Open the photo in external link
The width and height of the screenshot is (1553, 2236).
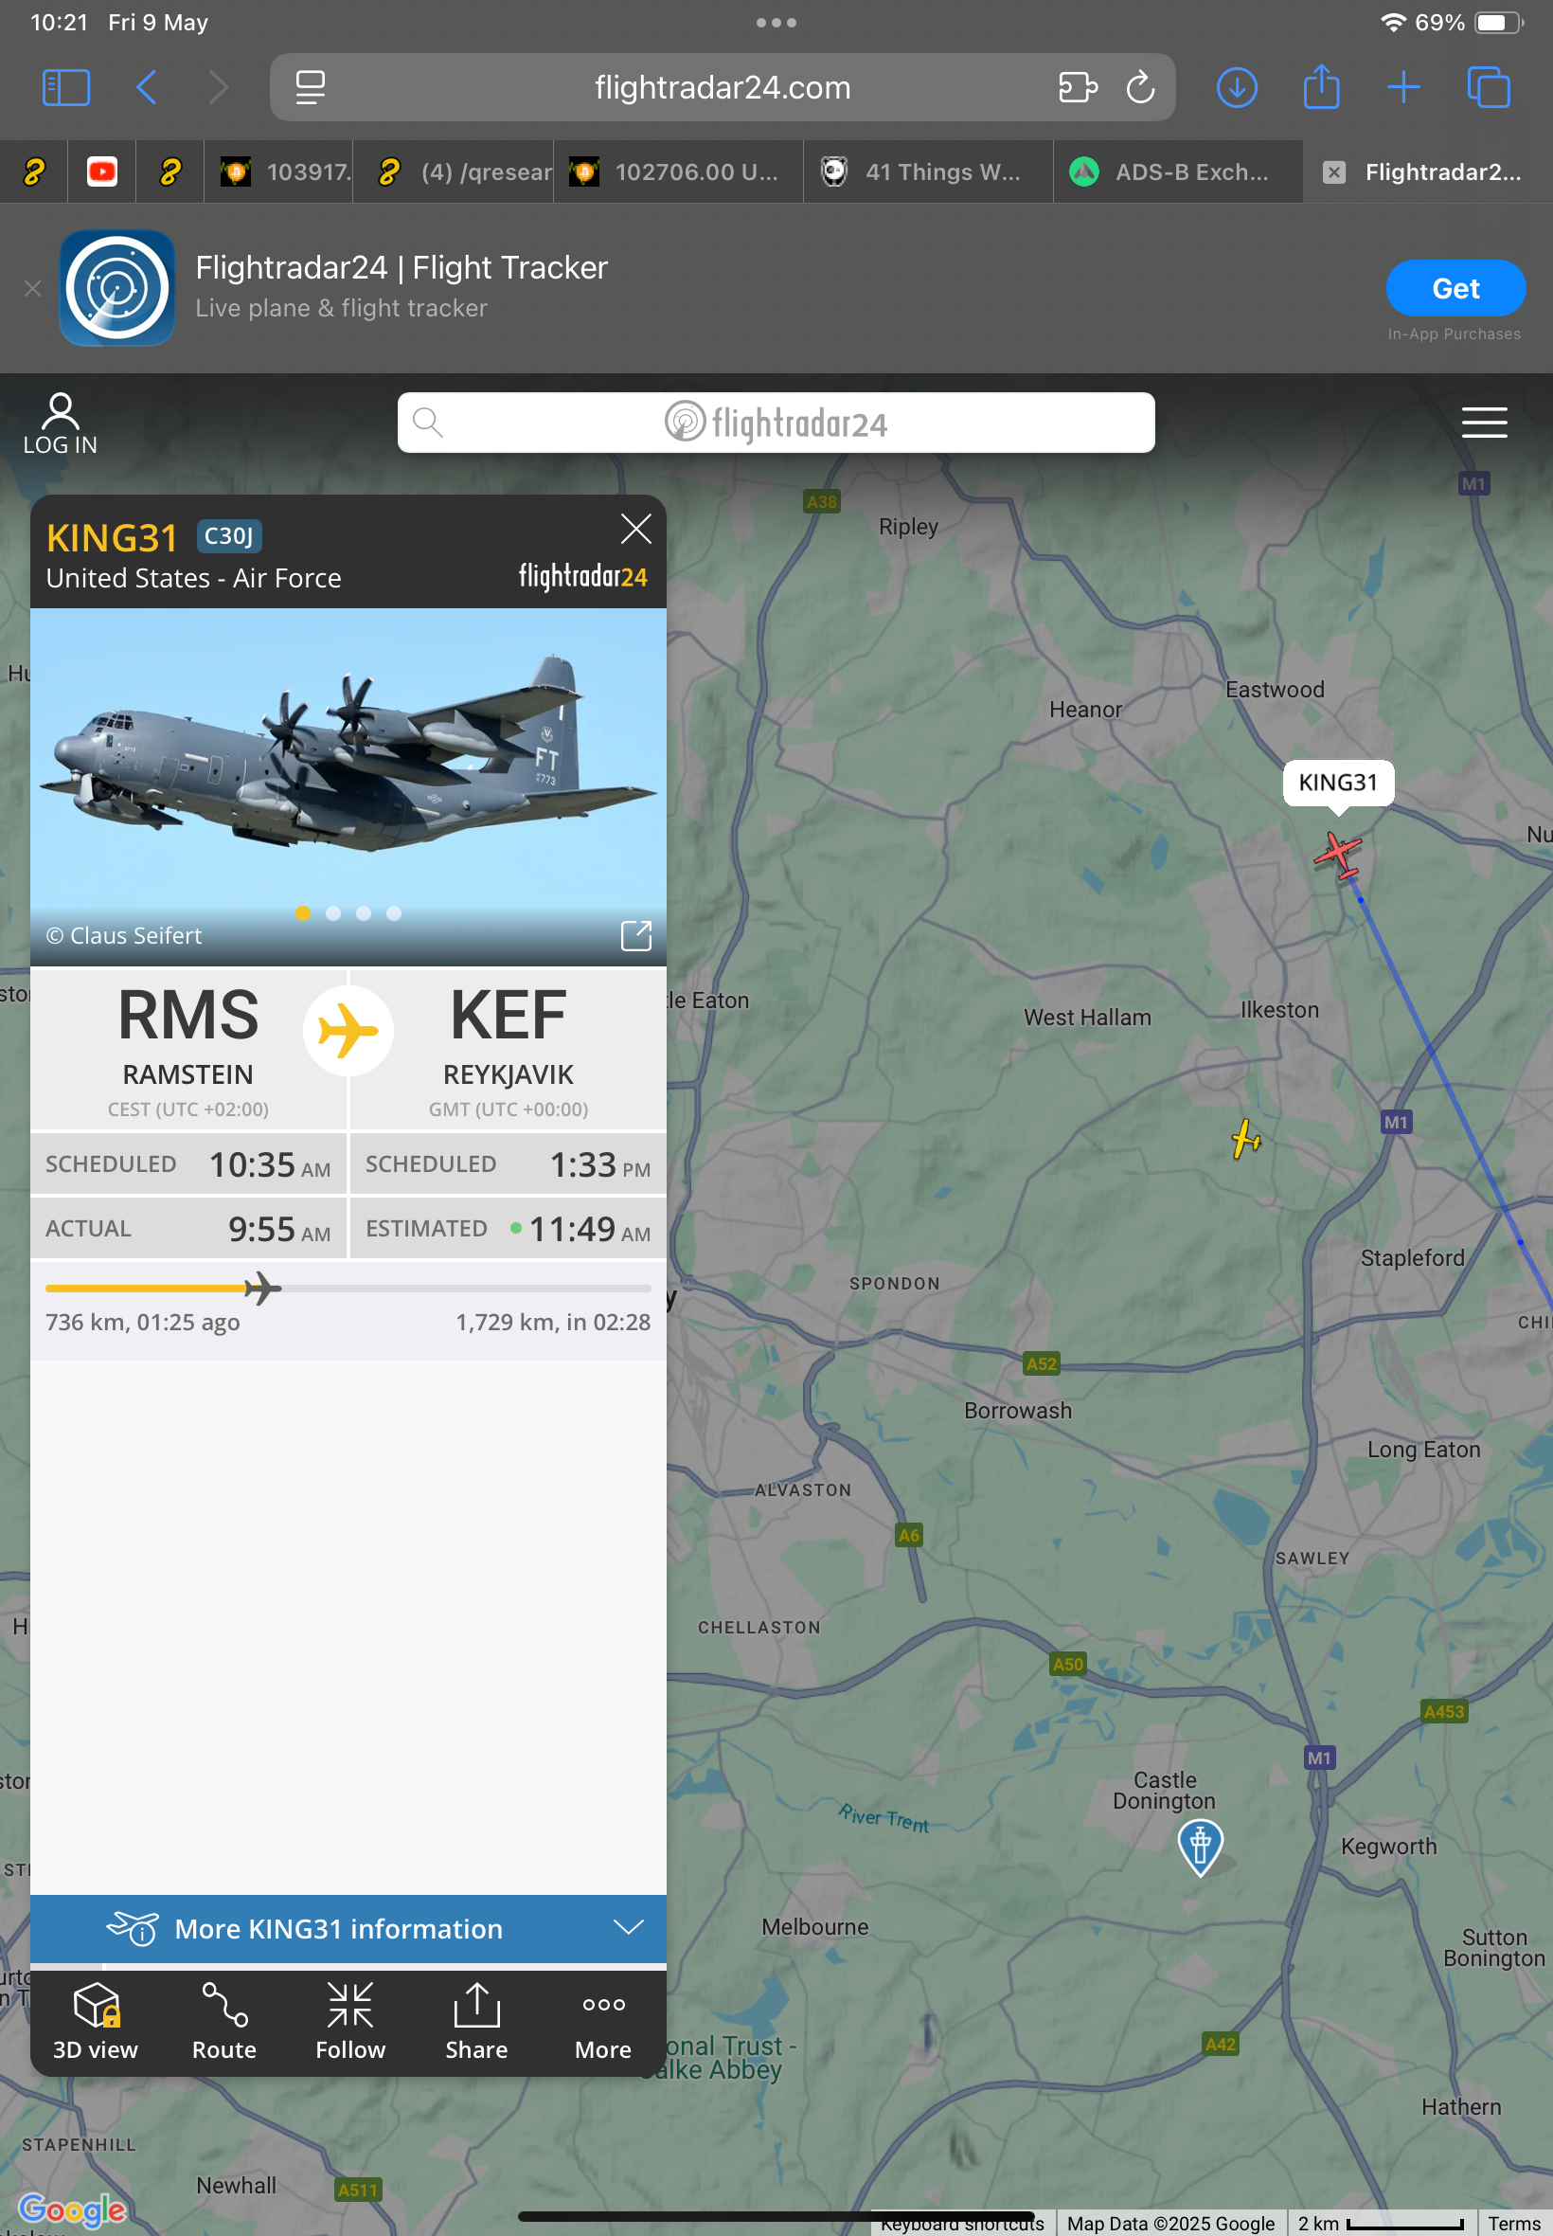coord(635,935)
